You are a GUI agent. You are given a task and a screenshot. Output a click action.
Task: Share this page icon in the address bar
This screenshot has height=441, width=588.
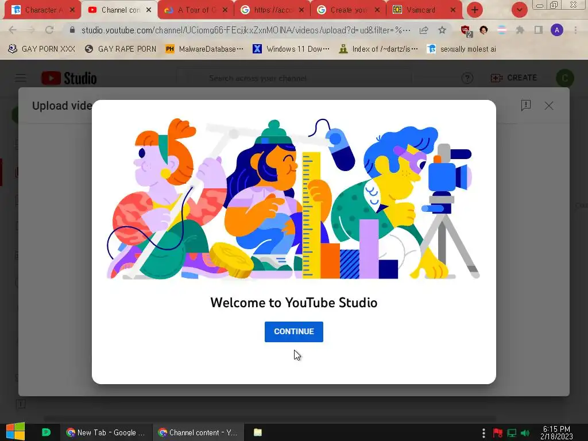pyautogui.click(x=424, y=30)
